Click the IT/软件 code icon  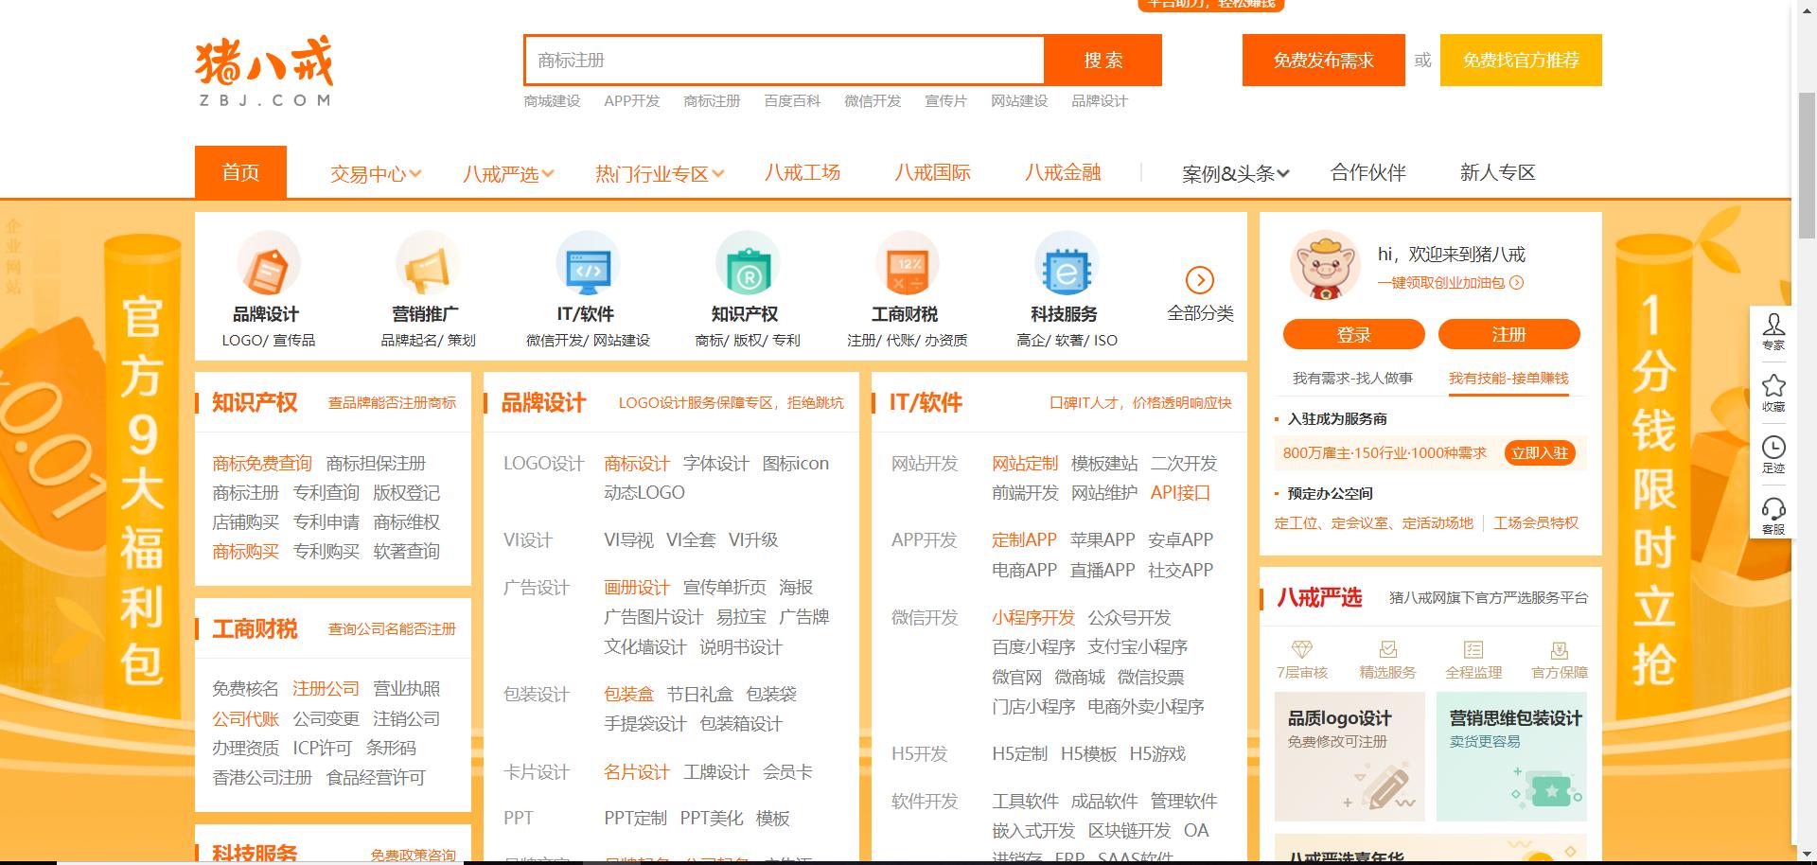(x=588, y=265)
